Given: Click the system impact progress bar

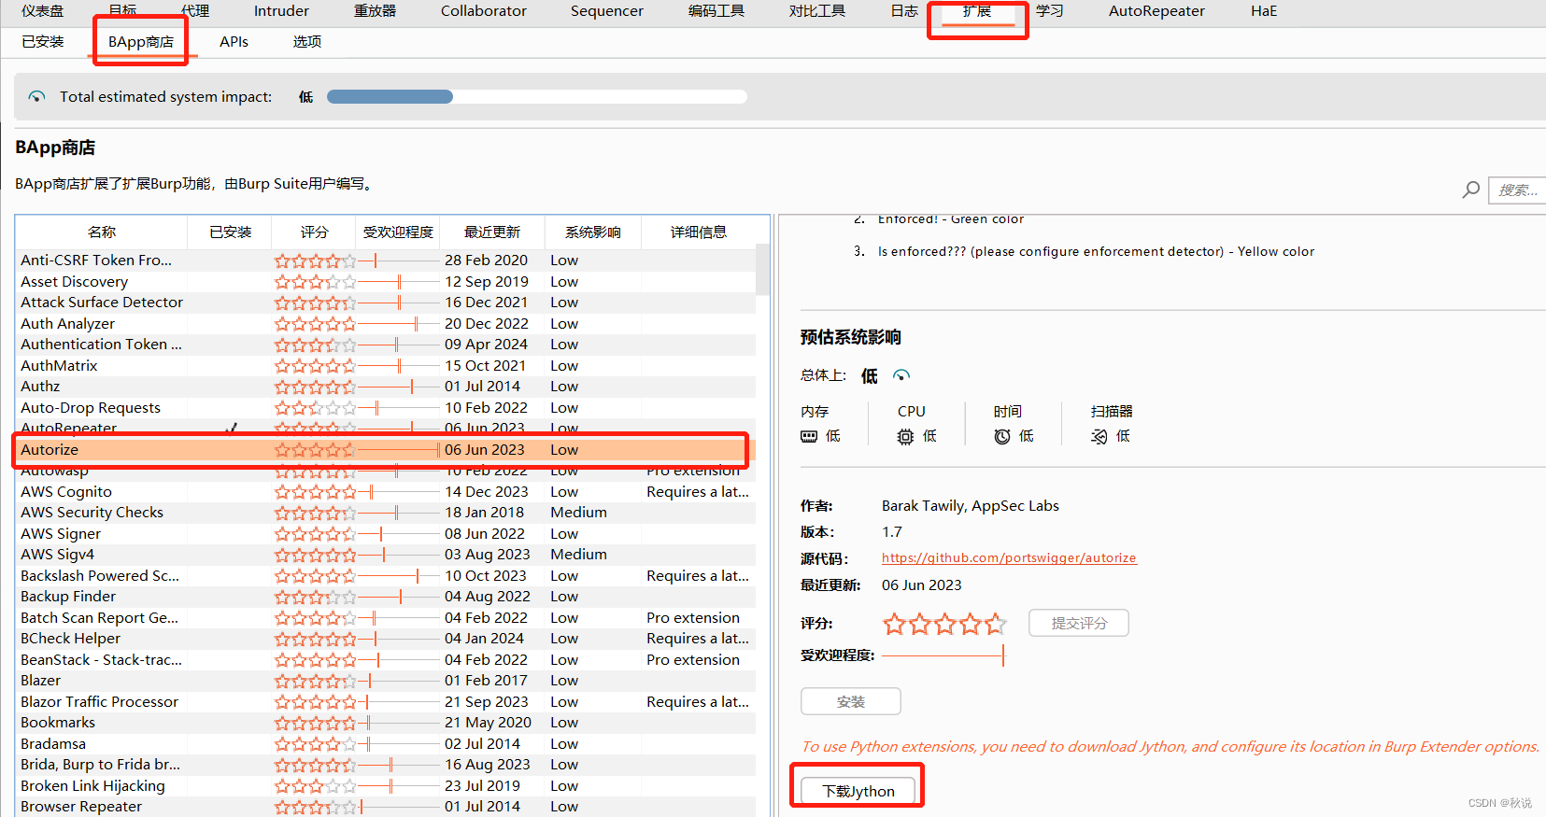Looking at the screenshot, I should pos(537,96).
